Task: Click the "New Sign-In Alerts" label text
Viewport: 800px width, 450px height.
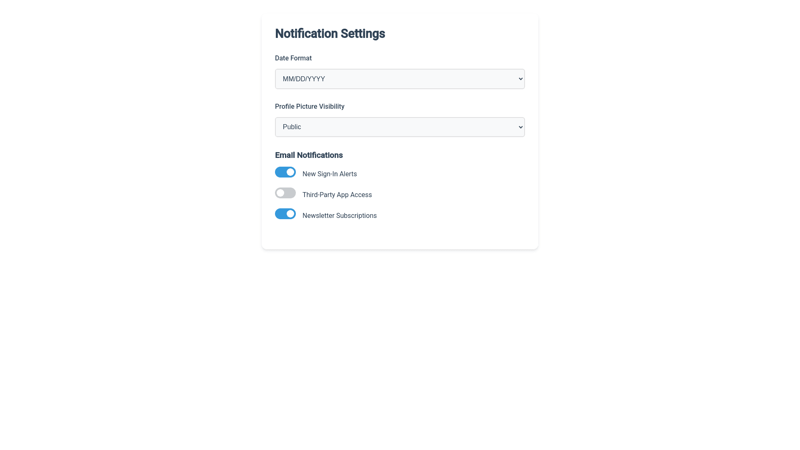Action: 330,174
